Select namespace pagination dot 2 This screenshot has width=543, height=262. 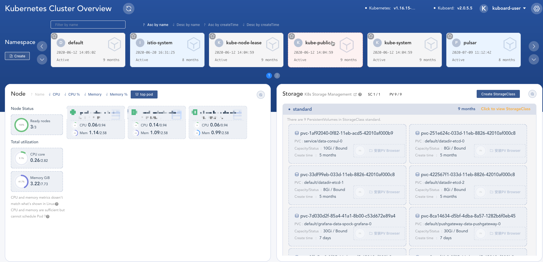(277, 75)
